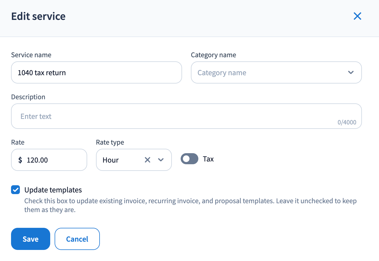This screenshot has width=379, height=261.
Task: Close the Edit service dialog
Action: [x=357, y=16]
